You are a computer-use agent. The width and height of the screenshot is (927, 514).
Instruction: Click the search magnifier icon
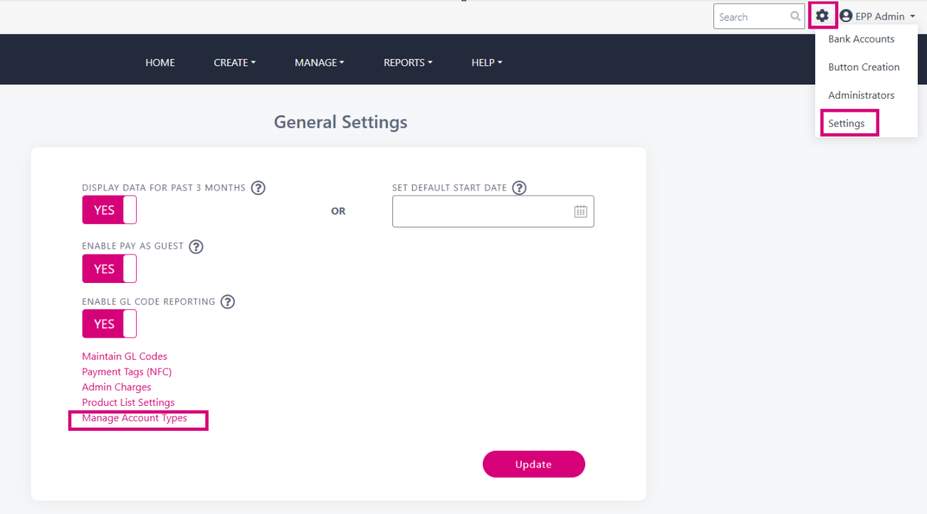795,16
